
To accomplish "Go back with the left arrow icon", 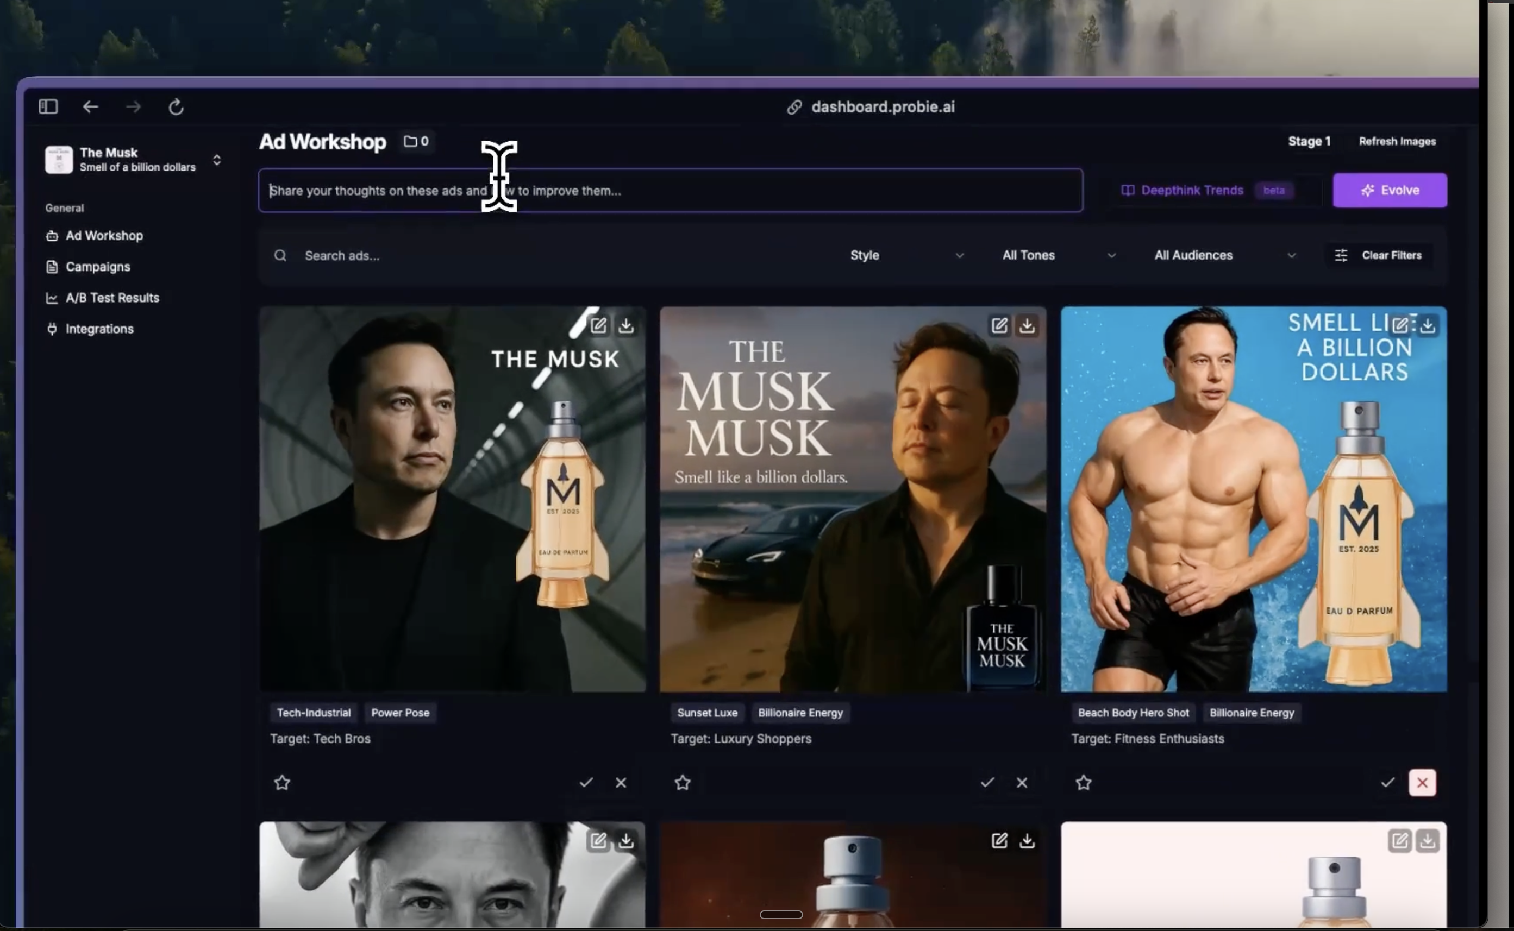I will pyautogui.click(x=91, y=106).
